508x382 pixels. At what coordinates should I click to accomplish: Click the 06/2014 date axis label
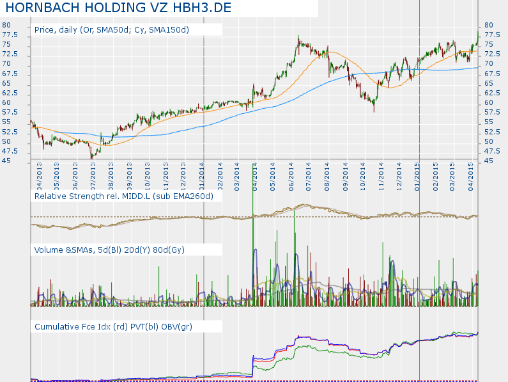pos(291,177)
